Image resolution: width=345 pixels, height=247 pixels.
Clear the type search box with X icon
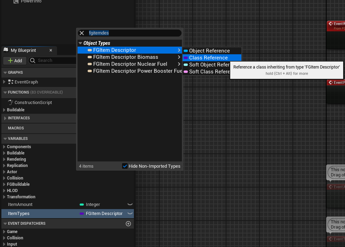pyautogui.click(x=82, y=33)
